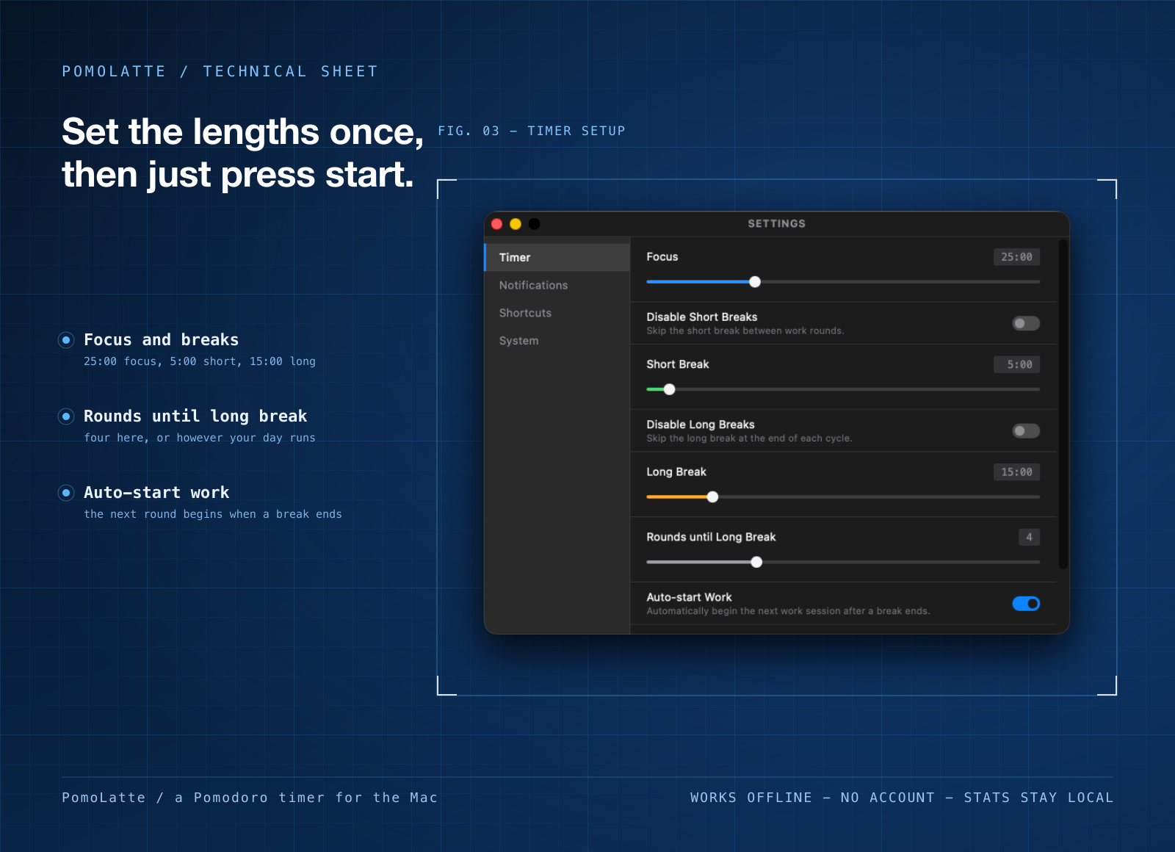
Task: Click the Long Break 15:00 value field
Action: (1016, 472)
